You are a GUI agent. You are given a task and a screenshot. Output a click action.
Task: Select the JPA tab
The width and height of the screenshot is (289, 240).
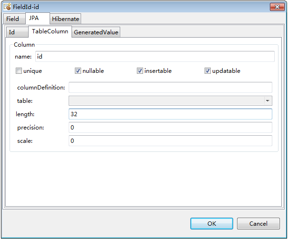point(38,18)
